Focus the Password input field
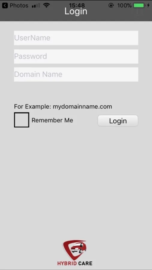Viewport: 152px width, 270px height. [x=76, y=56]
